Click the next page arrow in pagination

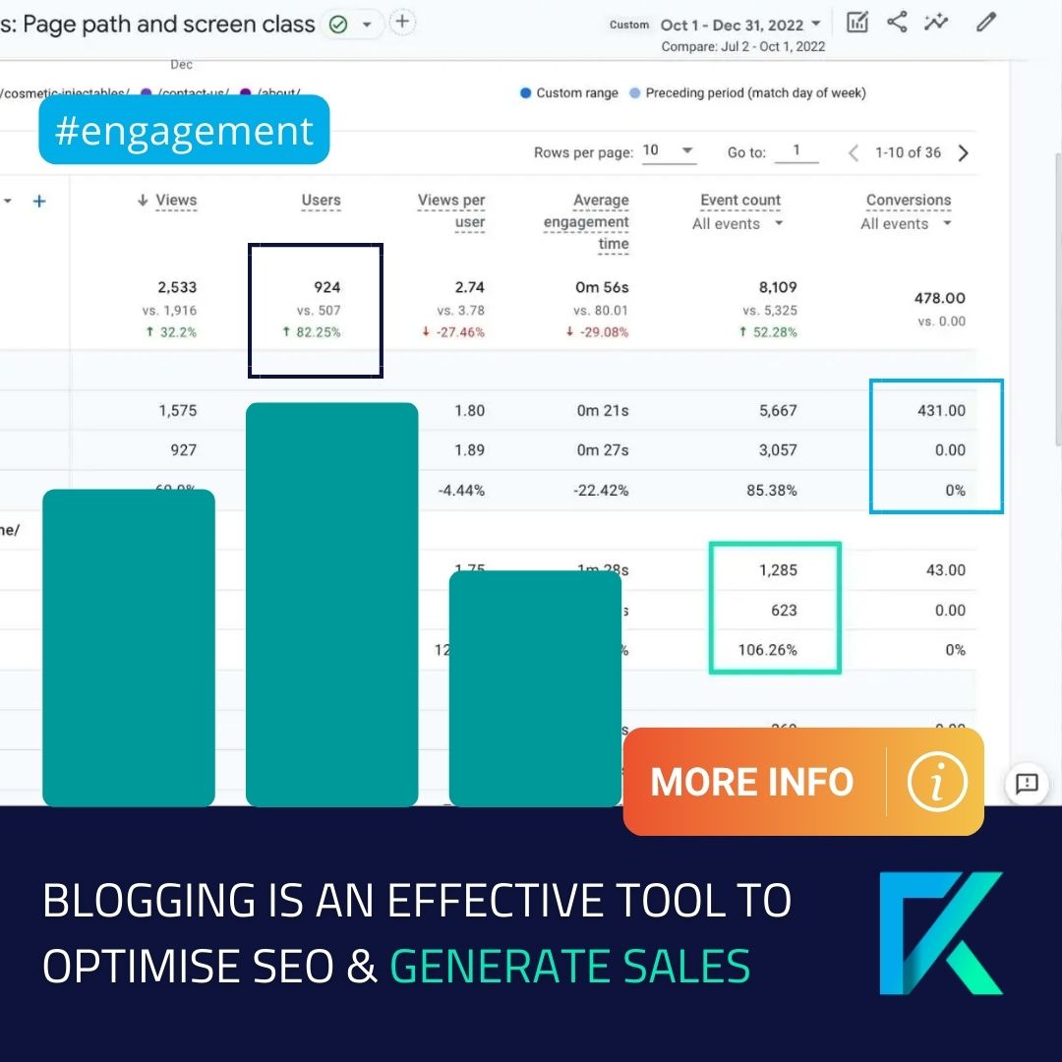(963, 152)
